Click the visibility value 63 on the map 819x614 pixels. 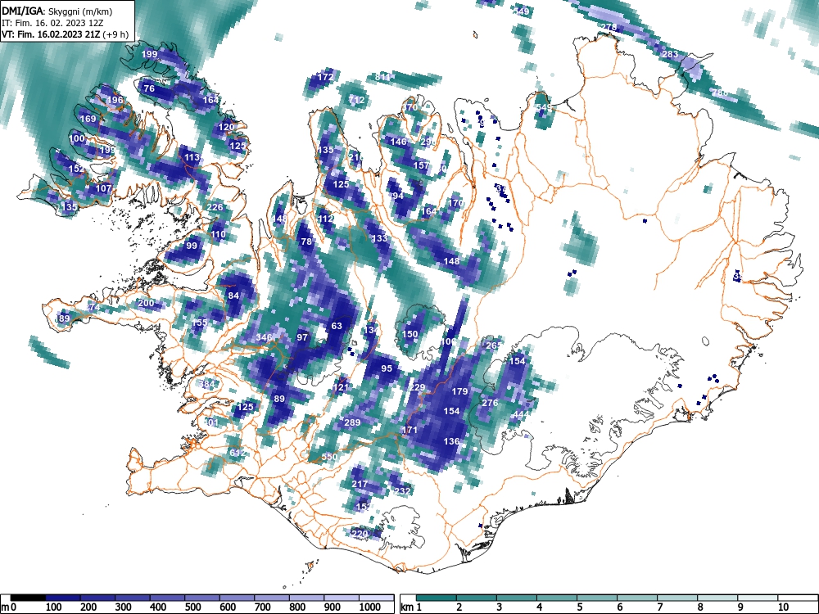coord(337,326)
